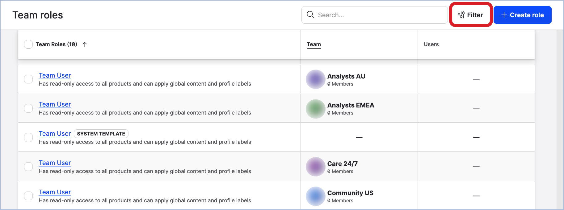564x210 pixels.
Task: Select the checkbox for the Analysts AU role
Action: pyautogui.click(x=28, y=79)
